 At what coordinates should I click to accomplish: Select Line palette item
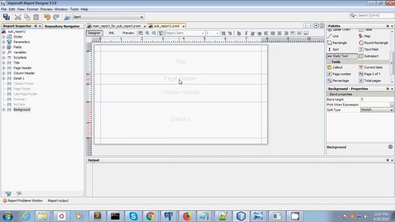click(x=335, y=36)
